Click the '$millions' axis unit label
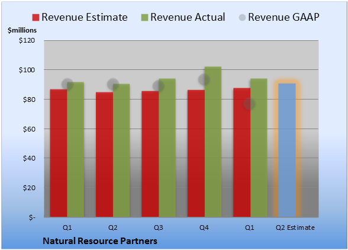This screenshot has width=348, height=250. tap(22, 30)
